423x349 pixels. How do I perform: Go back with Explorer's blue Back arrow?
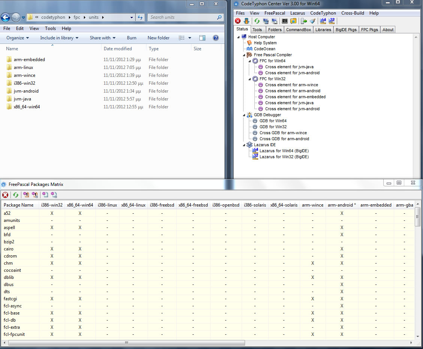click(5, 17)
